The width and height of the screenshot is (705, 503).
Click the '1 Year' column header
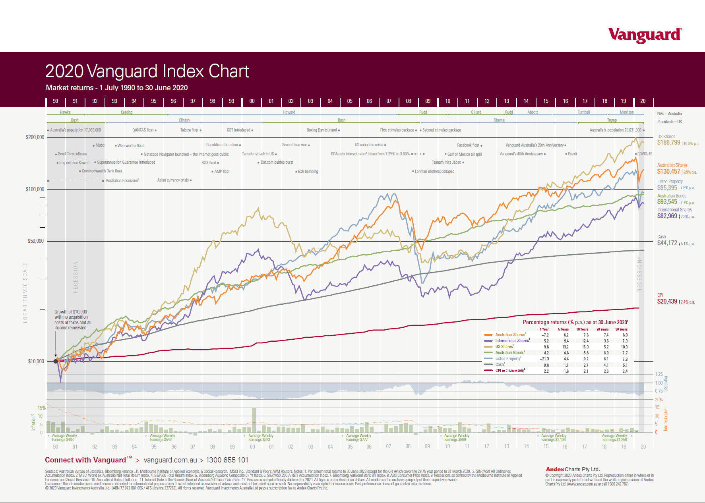pos(544,329)
